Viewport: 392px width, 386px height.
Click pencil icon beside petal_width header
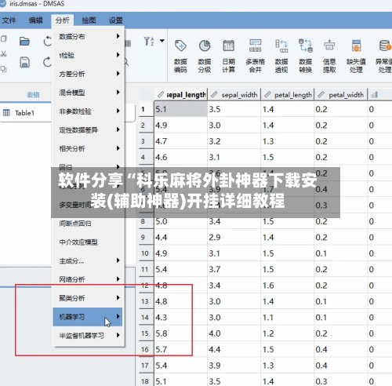point(321,94)
